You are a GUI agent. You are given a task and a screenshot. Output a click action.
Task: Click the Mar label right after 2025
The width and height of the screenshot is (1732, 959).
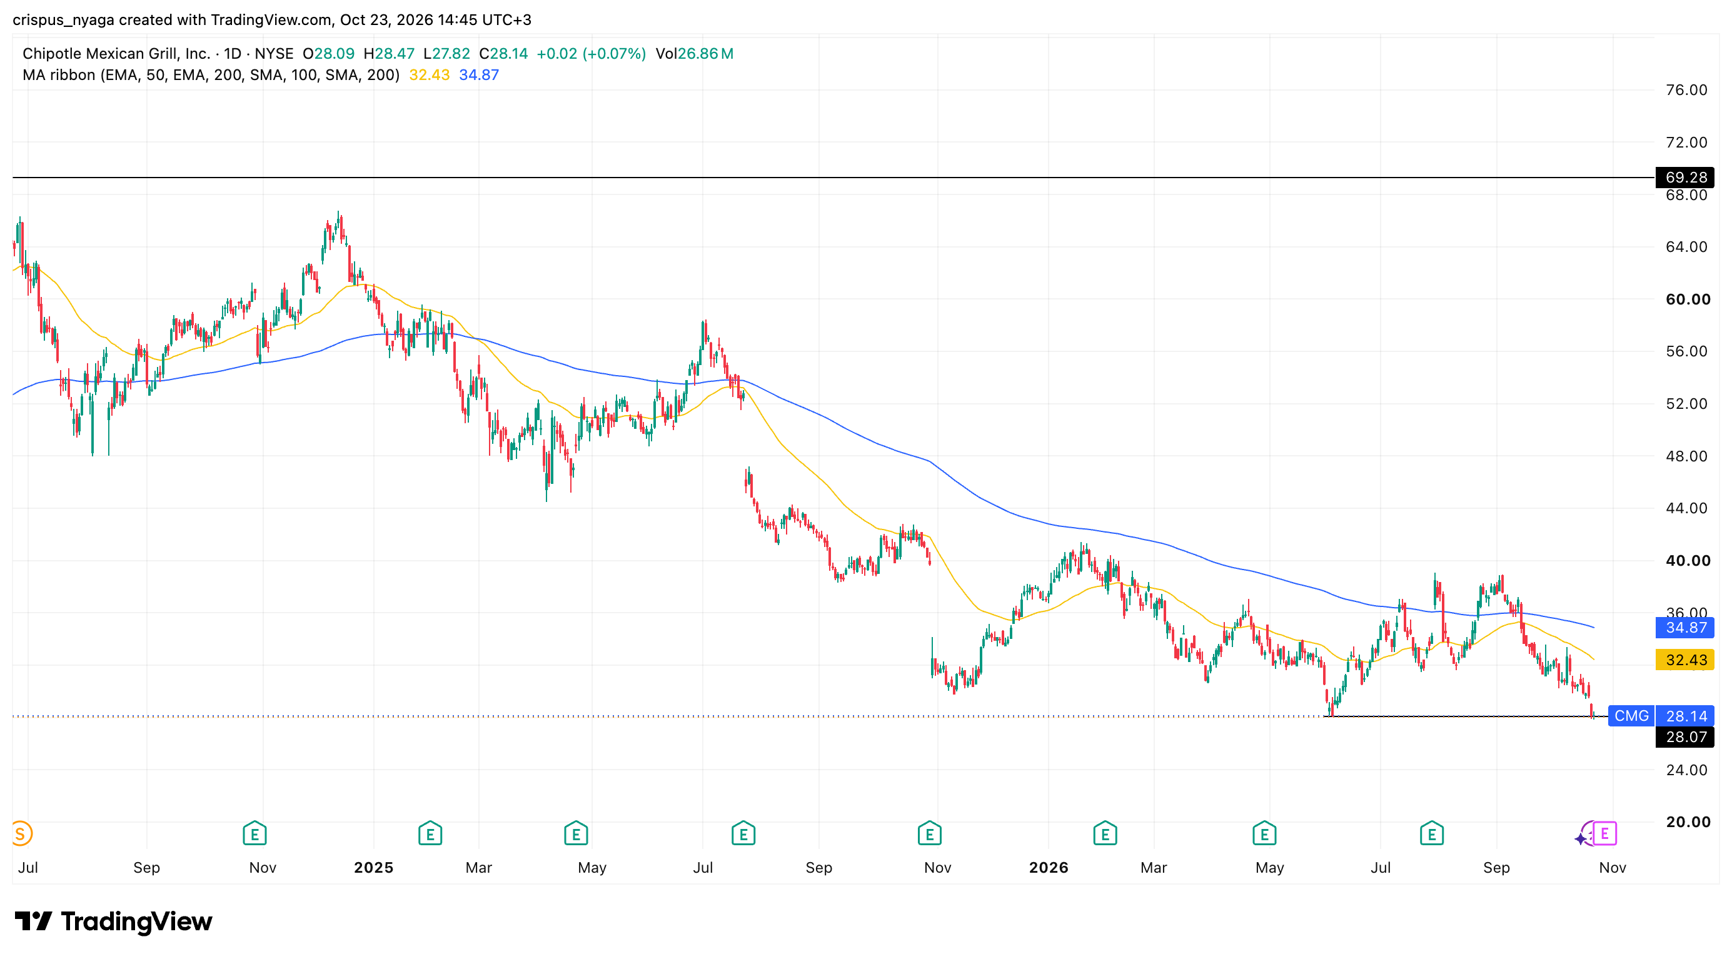point(479,868)
